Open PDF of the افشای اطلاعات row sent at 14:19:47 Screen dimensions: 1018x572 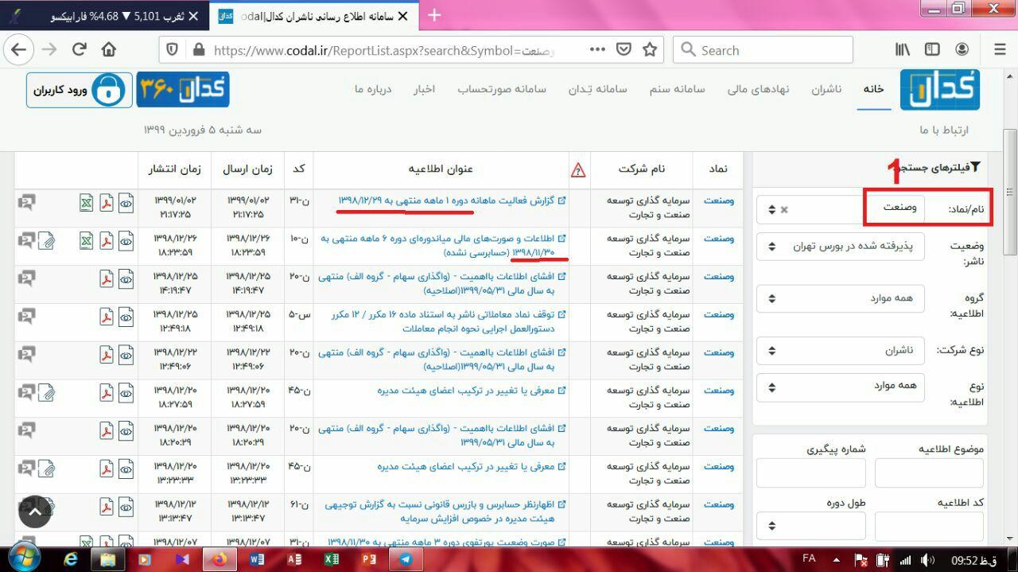[x=106, y=278]
